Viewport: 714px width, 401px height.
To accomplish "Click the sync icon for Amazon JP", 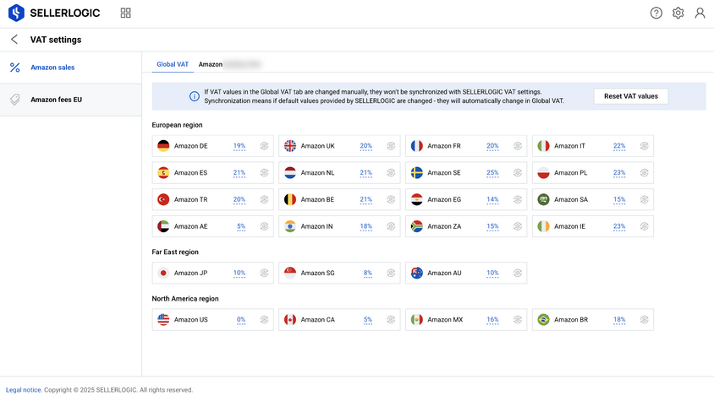I will point(264,274).
